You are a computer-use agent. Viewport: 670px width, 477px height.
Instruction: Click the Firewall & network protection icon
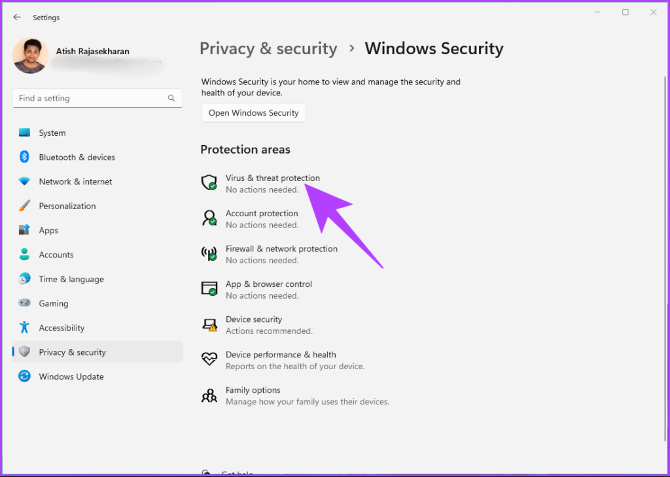tap(209, 254)
